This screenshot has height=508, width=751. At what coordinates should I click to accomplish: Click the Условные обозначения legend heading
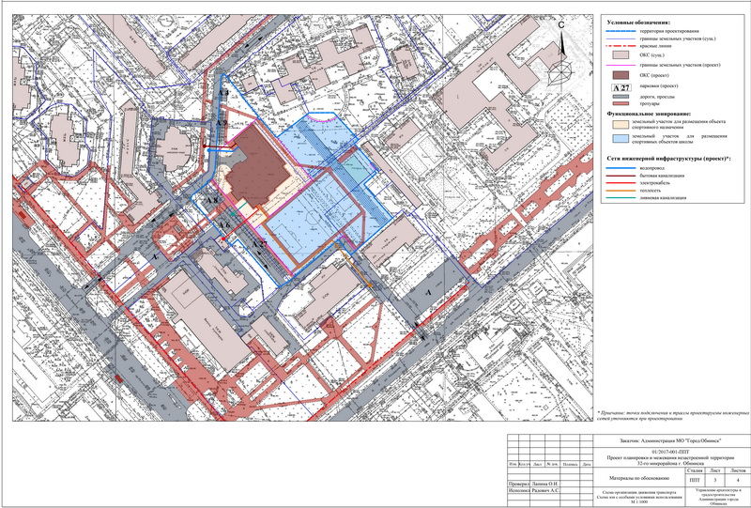coord(638,22)
